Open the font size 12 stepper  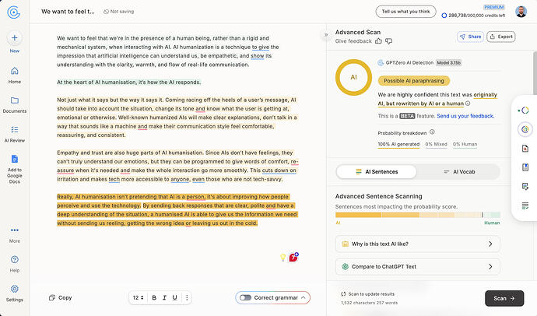(139, 298)
